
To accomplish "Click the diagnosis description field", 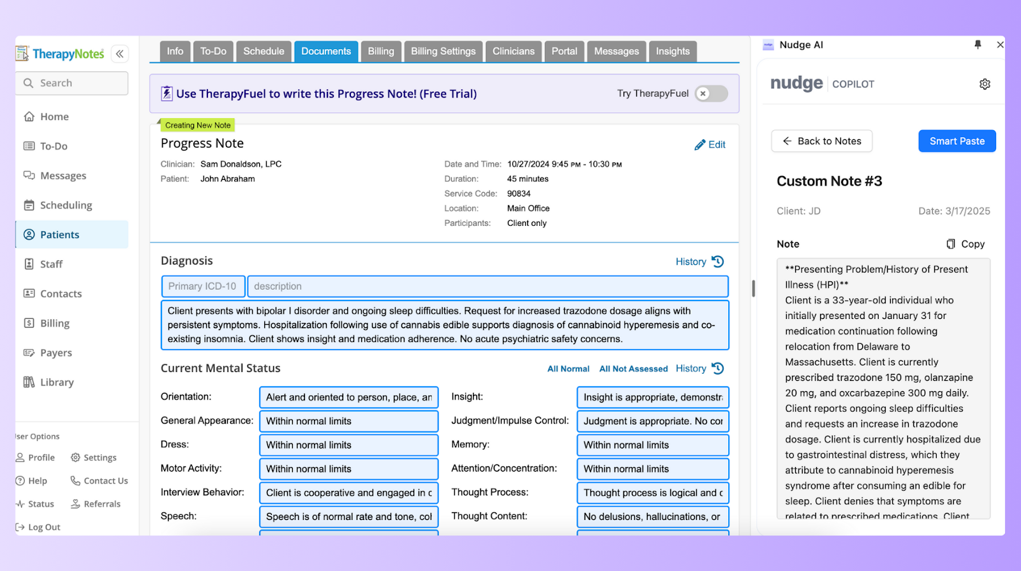I will point(488,286).
